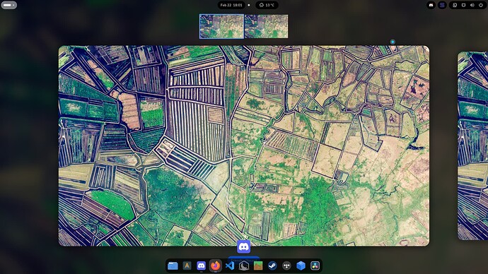488x274 pixels.
Task: Open the round arrows icon app in dock
Action: (x=286, y=266)
